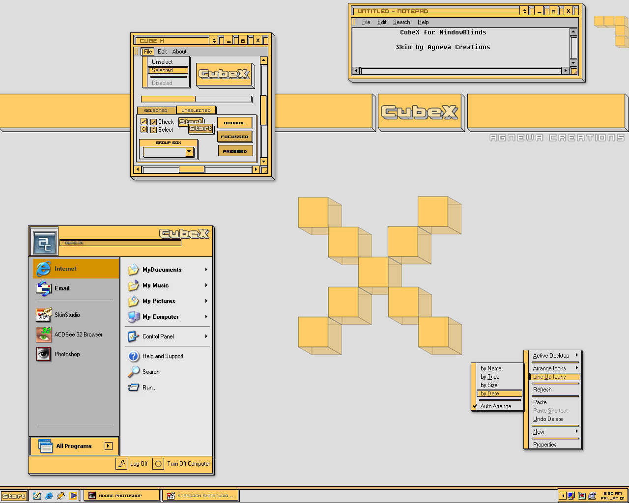Toggle the Check checkbox in Cube X
The width and height of the screenshot is (629, 503).
(x=154, y=122)
